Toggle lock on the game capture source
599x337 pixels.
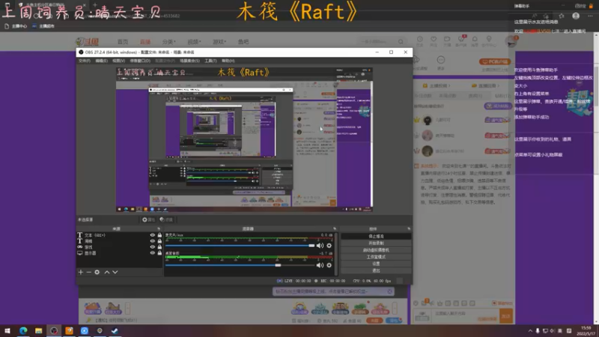tap(159, 247)
